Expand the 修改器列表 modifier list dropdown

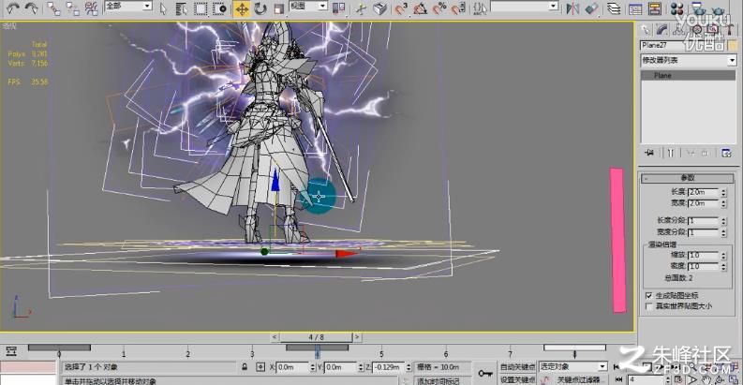(x=689, y=60)
